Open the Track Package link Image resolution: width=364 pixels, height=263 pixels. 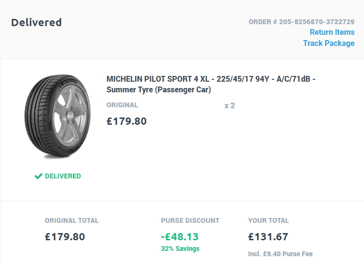[329, 43]
